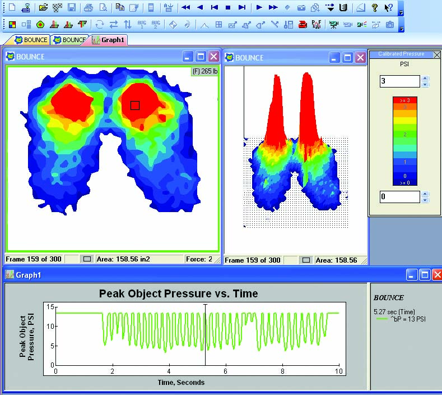Click the Print toolbar icon
Viewport: 442px width, 395px height.
click(89, 8)
